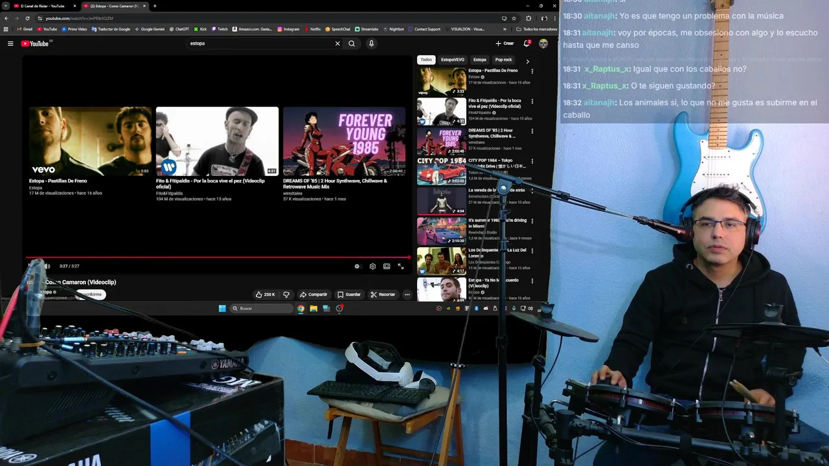Image resolution: width=829 pixels, height=466 pixels.
Task: Go back with browser back arrow
Action: click(6, 18)
